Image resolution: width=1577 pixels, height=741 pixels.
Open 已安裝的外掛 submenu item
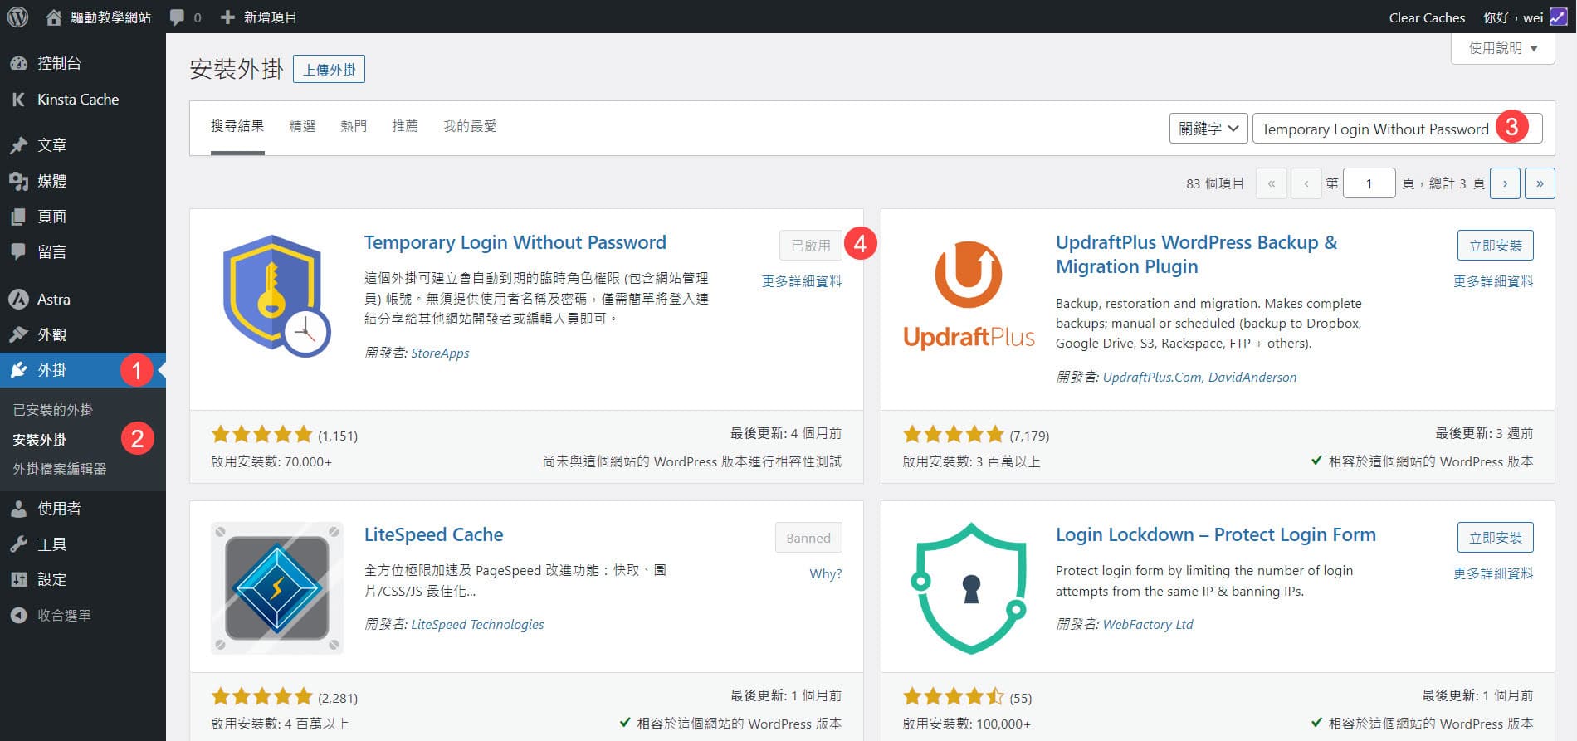[x=53, y=410]
